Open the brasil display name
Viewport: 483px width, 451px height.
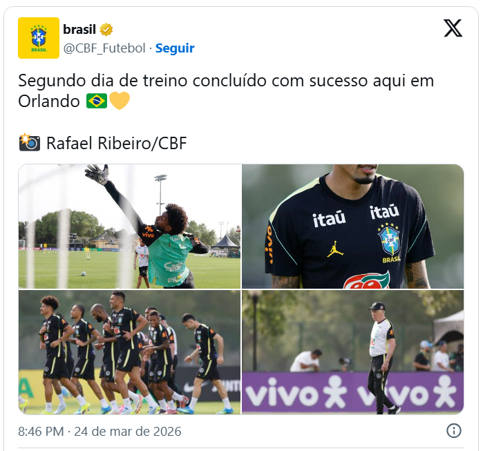pos(79,30)
